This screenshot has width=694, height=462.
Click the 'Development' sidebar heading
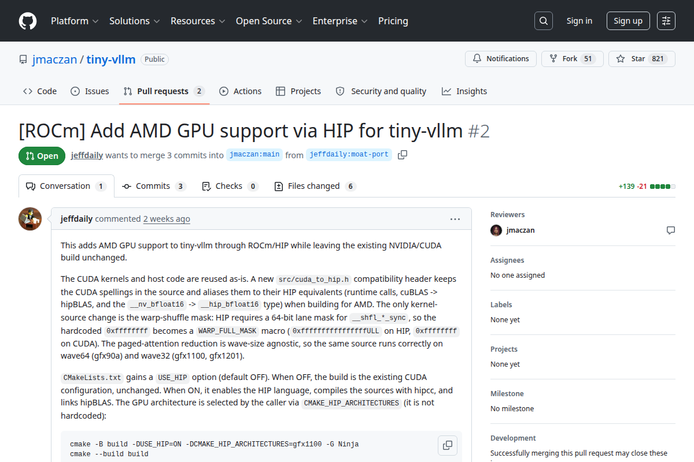point(513,438)
